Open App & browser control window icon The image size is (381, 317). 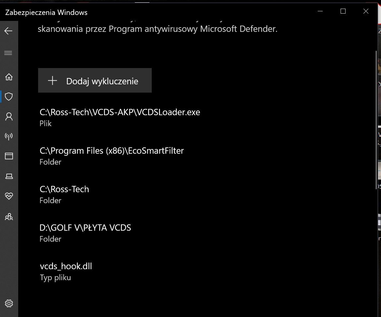coord(9,156)
